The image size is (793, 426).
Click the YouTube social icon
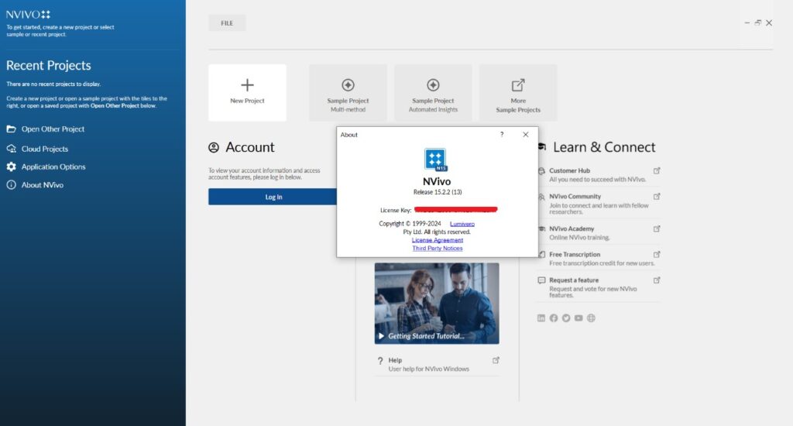click(578, 318)
